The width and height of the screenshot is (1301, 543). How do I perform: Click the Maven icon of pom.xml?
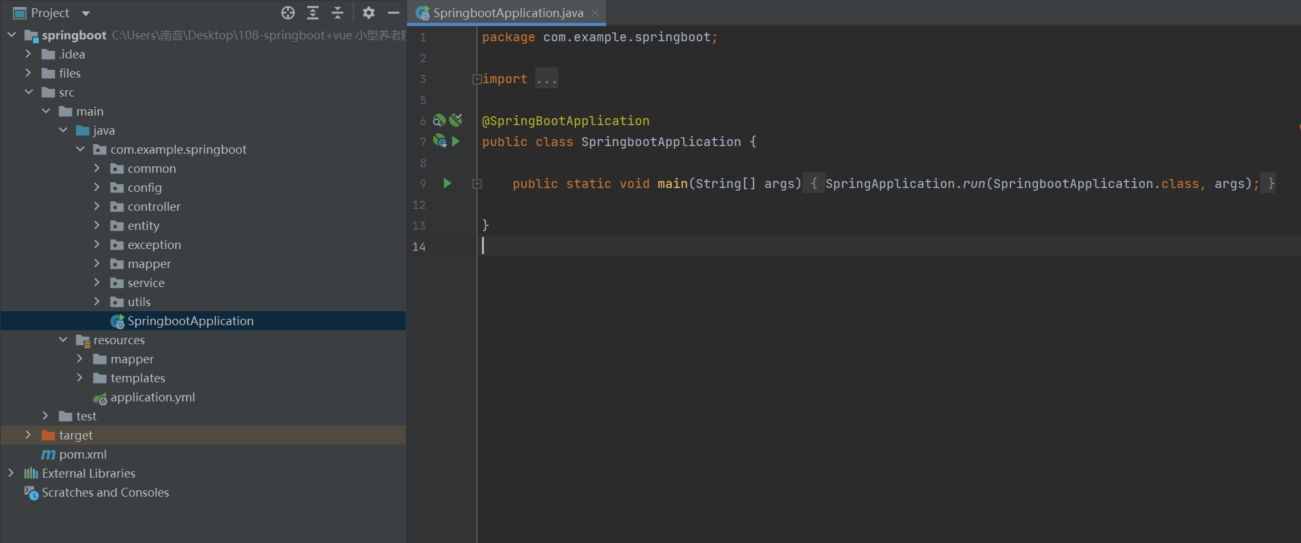pos(48,454)
